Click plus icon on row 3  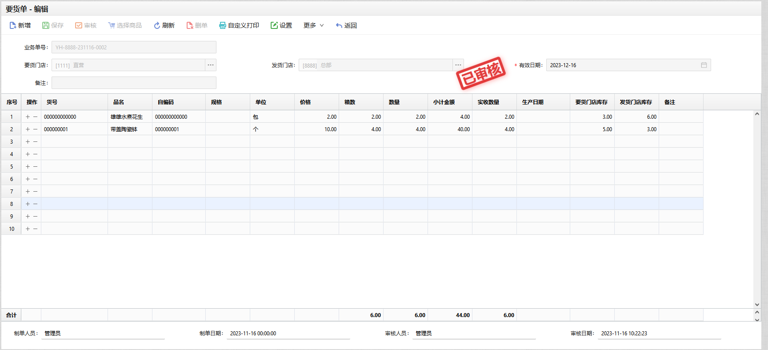[28, 141]
